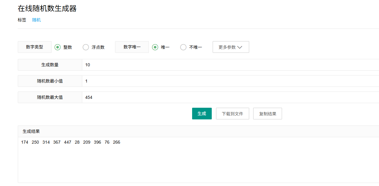Click the generated number 174 in results
The image size is (379, 186).
click(x=25, y=142)
